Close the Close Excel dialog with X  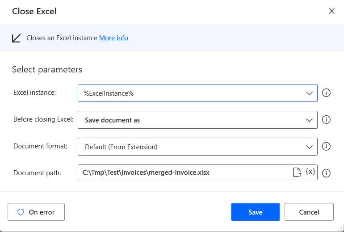[x=331, y=11]
